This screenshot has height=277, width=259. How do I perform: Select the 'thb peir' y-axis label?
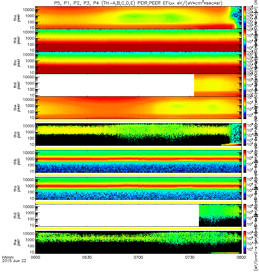pyautogui.click(x=17, y=161)
